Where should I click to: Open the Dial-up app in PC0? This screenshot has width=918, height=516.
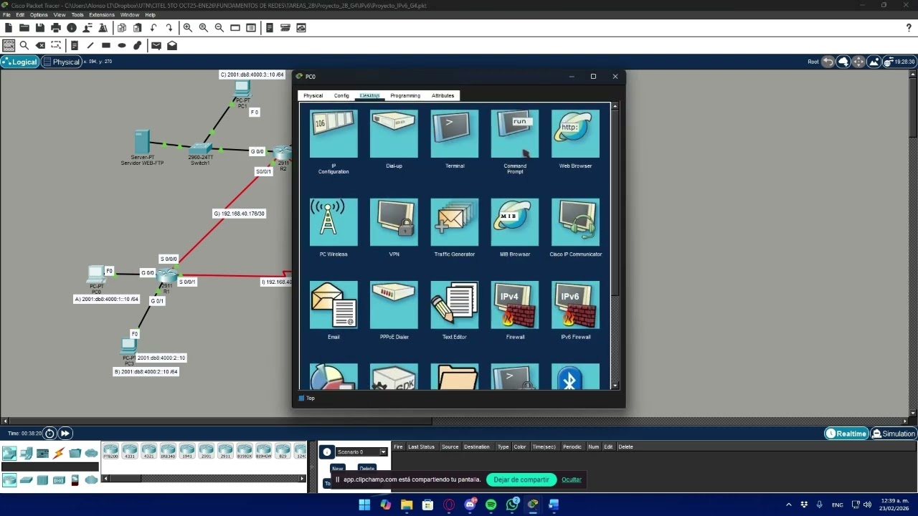click(x=394, y=134)
